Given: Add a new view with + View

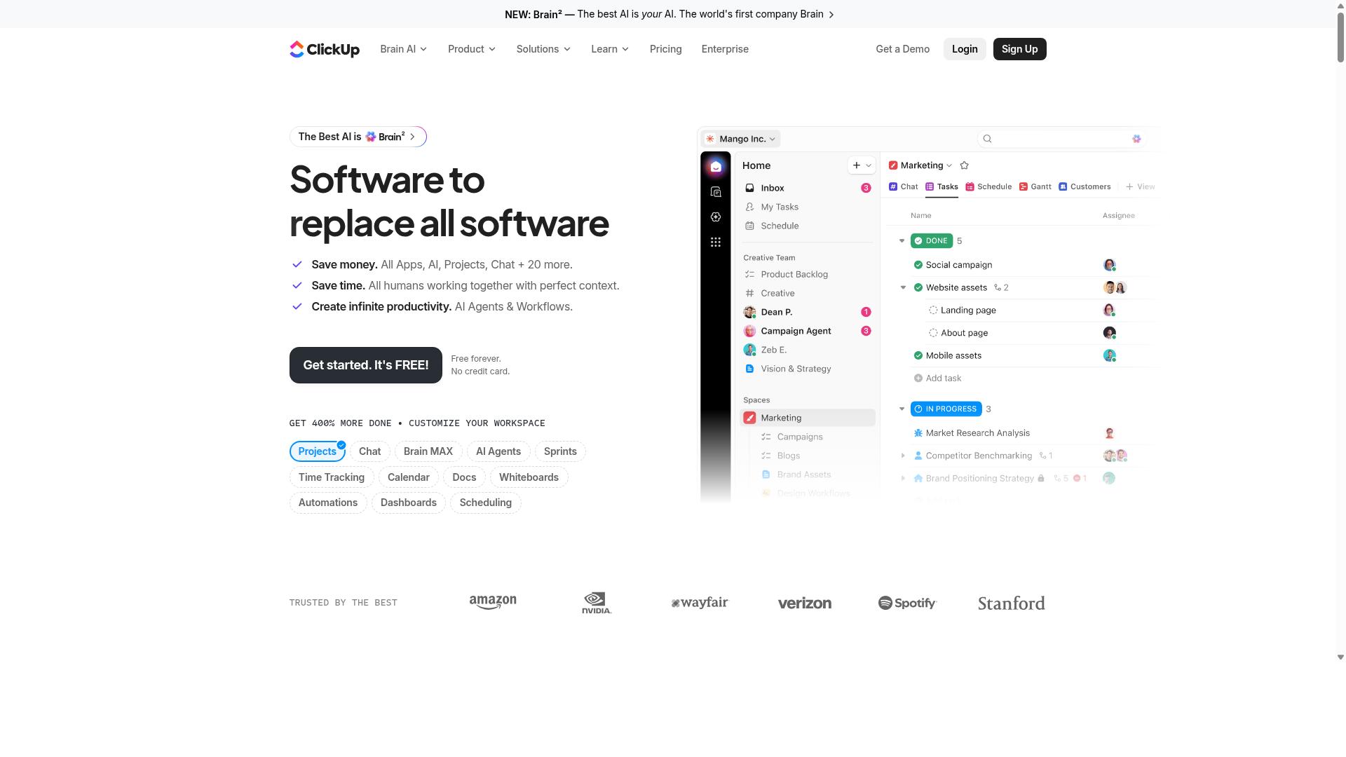Looking at the screenshot, I should tap(1140, 186).
